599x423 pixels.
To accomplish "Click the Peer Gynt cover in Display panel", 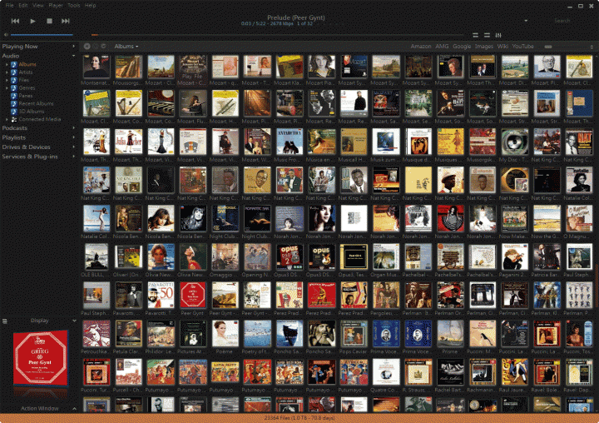I will tap(41, 358).
